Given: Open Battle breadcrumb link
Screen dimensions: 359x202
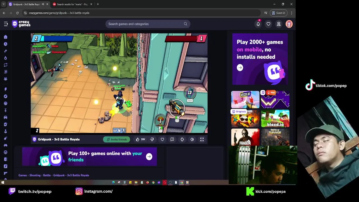Looking at the screenshot, I should (x=47, y=175).
